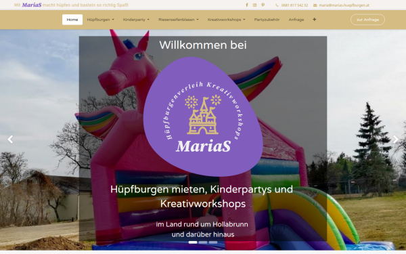Click 'Hüpfburgen mieten, Kinderpartys und' heading
This screenshot has height=254, width=406.
pos(202,190)
